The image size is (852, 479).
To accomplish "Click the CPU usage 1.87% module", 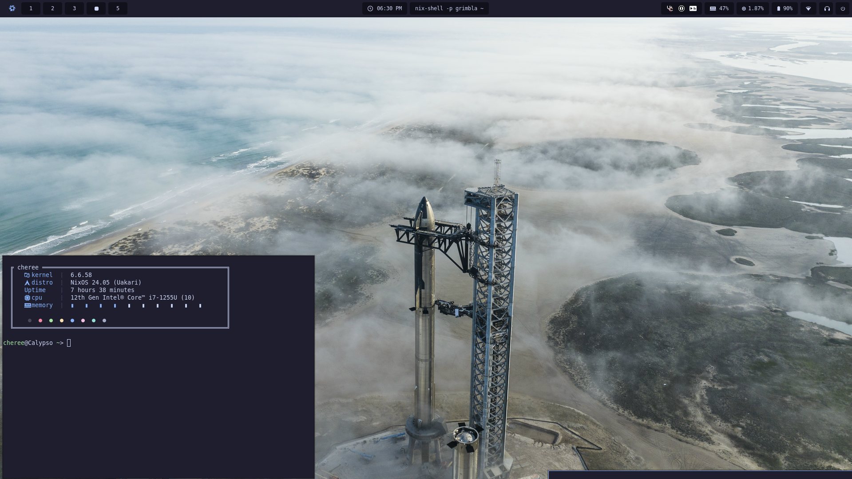I will tap(753, 8).
